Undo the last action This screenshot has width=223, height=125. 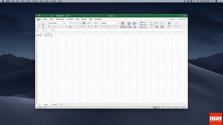coord(63,16)
